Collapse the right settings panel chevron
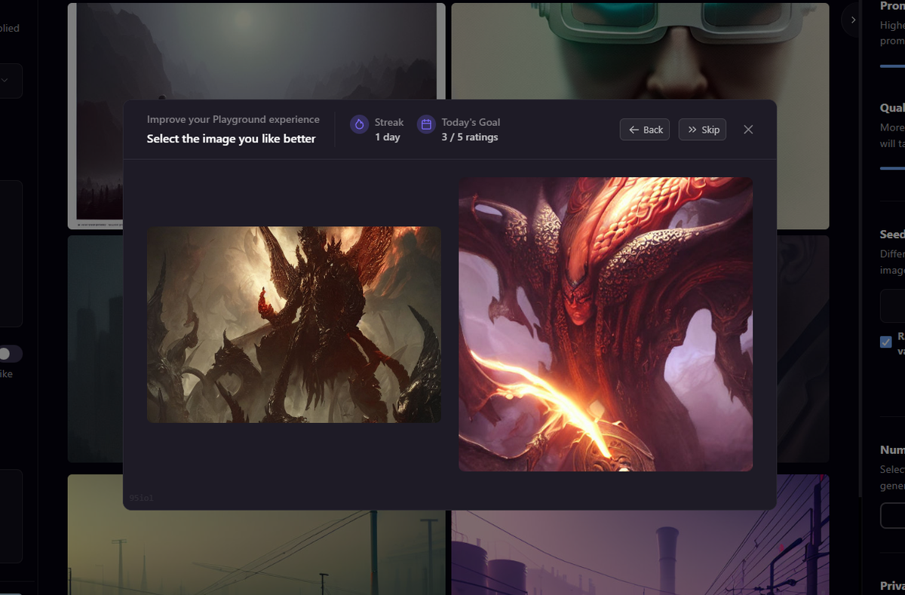This screenshot has height=595, width=905. [853, 20]
